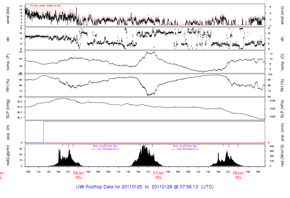The width and height of the screenshot is (290, 198).
Task: Click the '10 min. peak winds in red' legend
Action: click(45, 6)
